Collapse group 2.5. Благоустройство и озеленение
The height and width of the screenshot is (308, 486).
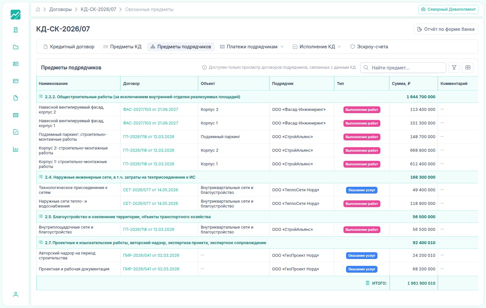click(x=41, y=217)
